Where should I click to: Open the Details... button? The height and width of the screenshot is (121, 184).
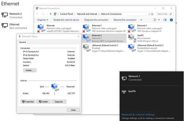tap(30, 70)
